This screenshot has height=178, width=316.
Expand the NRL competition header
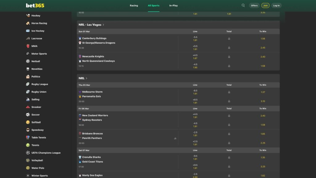point(83,78)
